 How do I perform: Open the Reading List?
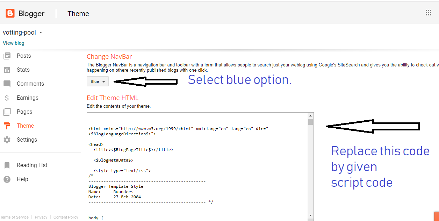(x=32, y=165)
